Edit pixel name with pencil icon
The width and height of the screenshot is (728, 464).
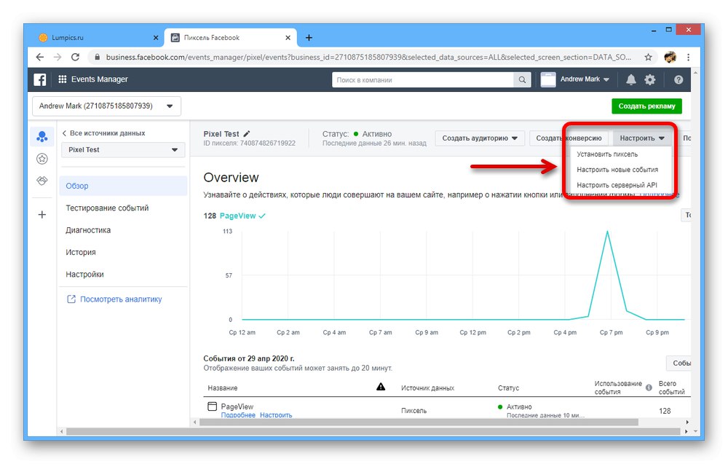pyautogui.click(x=247, y=134)
